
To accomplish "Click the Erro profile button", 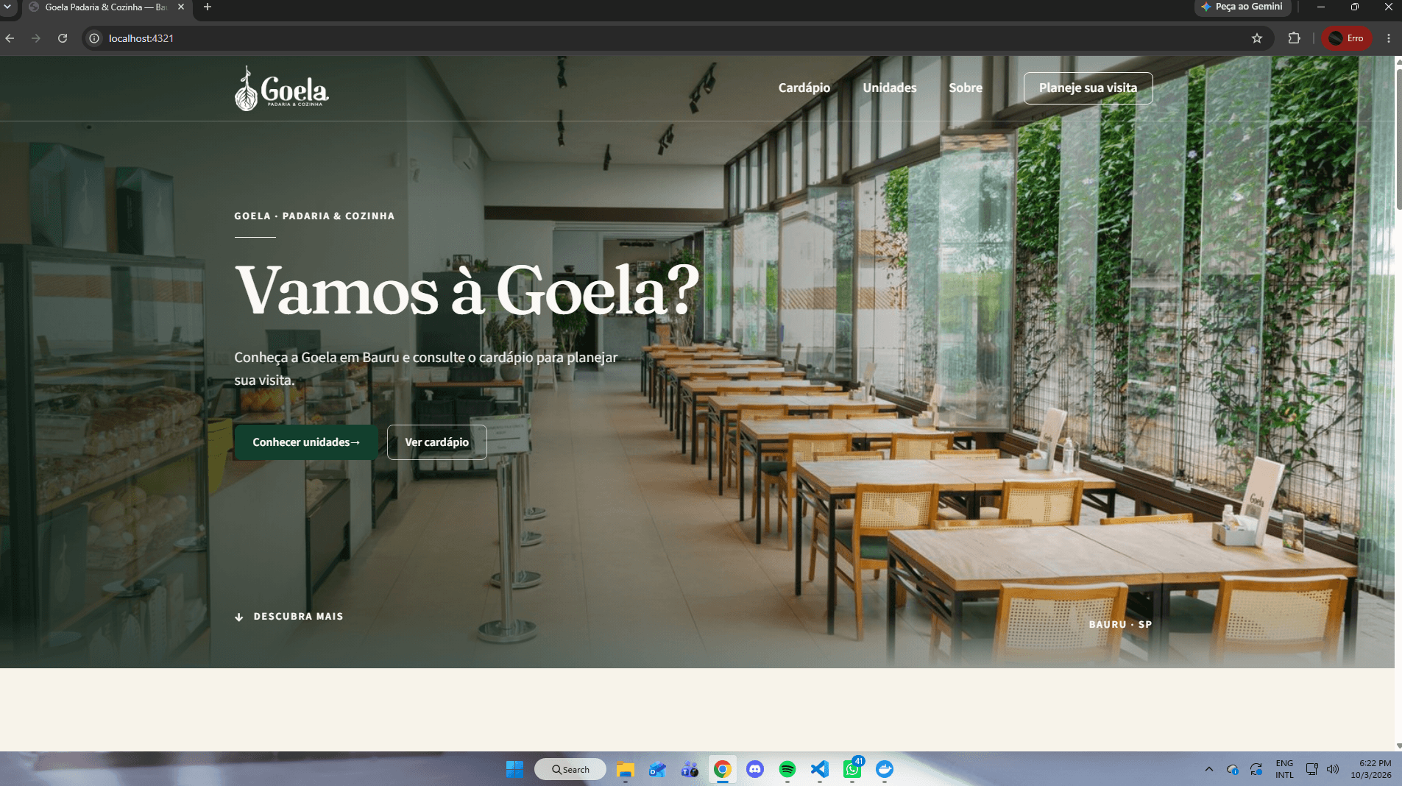I will click(x=1347, y=38).
